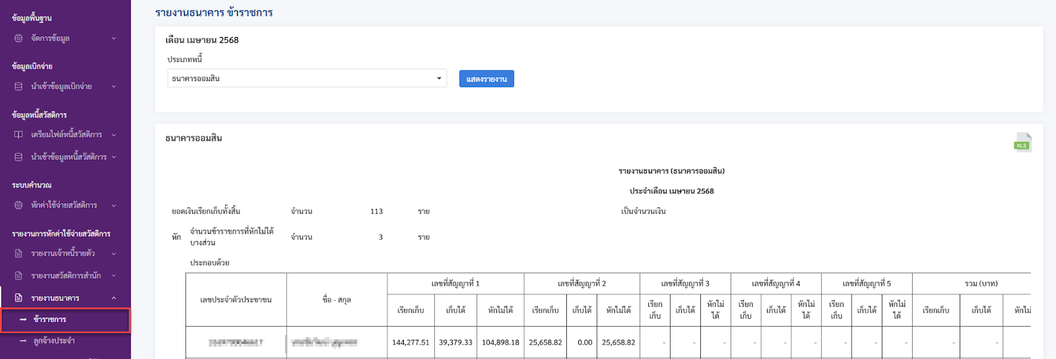Expand the รายงานเจ้าหนี้รายตัว chevron

tap(114, 253)
